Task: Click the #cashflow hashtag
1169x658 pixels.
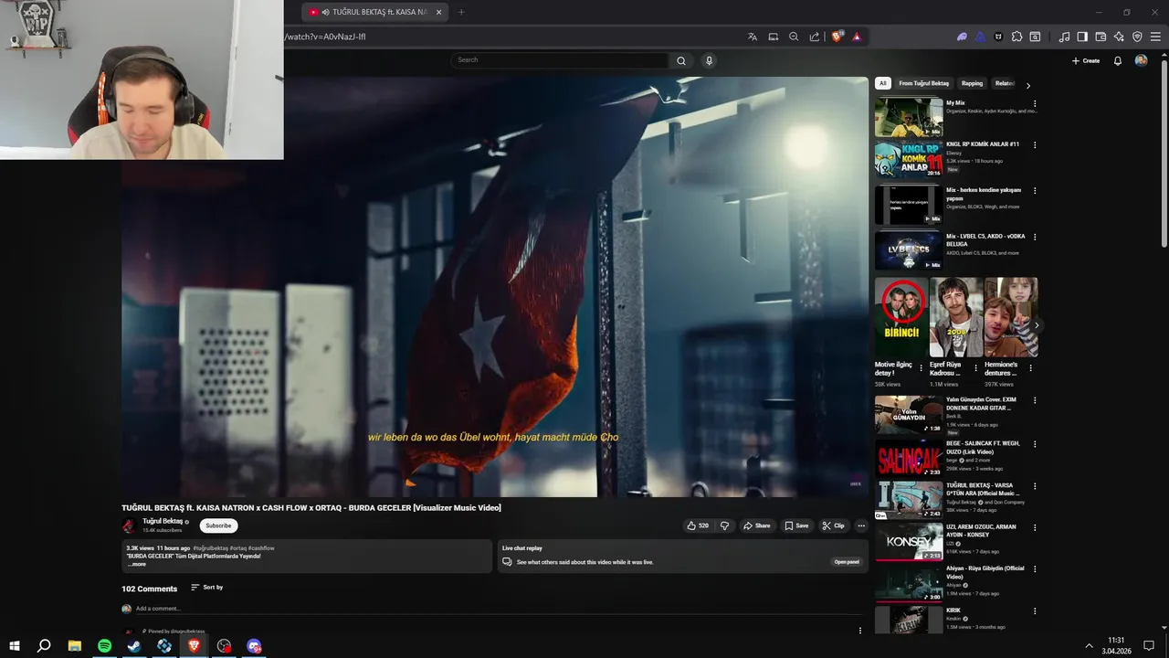Action: point(261,548)
